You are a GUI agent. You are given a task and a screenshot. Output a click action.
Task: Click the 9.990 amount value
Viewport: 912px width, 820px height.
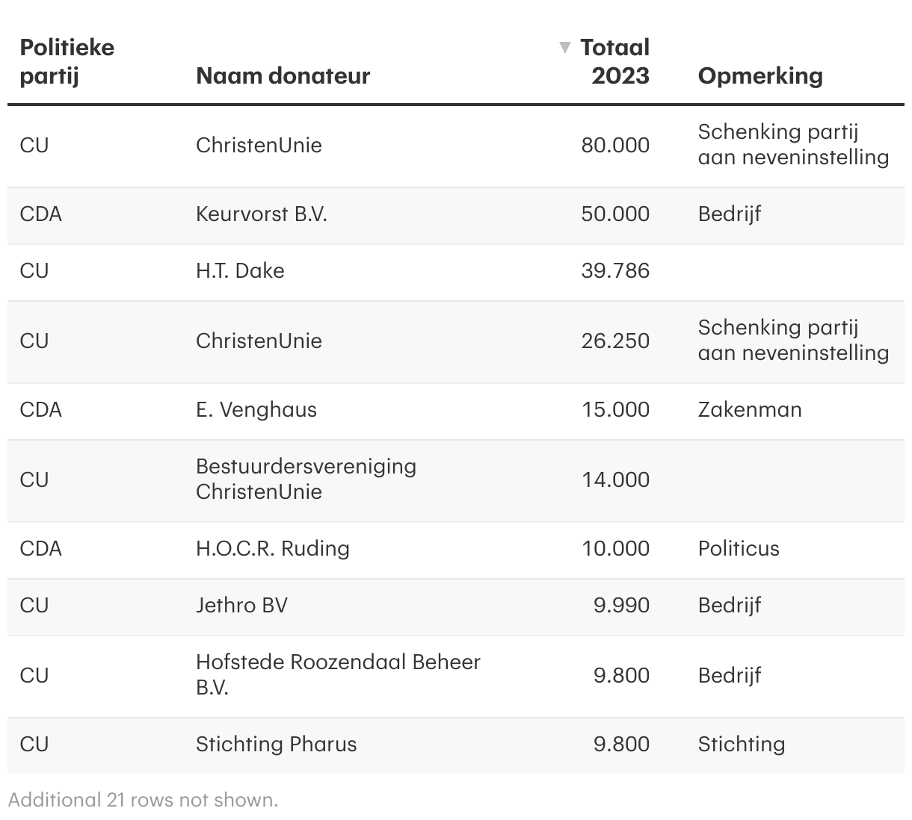(620, 605)
